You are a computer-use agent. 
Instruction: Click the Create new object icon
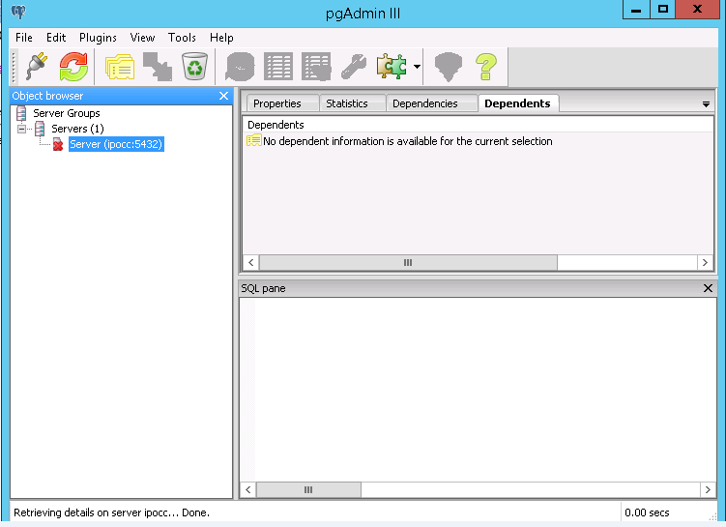coord(158,67)
